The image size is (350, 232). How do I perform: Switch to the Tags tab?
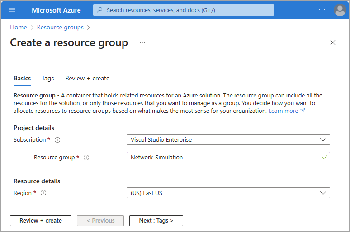point(47,78)
